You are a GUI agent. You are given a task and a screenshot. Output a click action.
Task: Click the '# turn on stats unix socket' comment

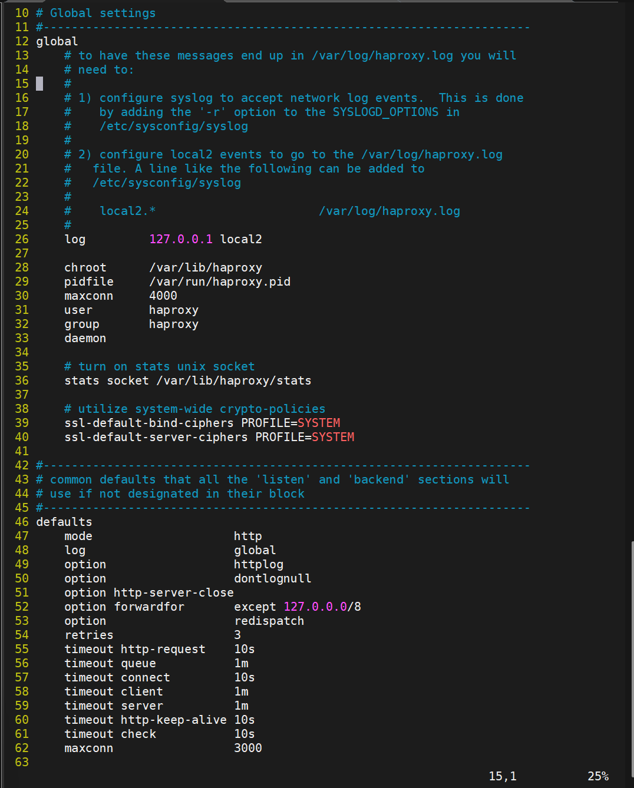[x=160, y=366]
